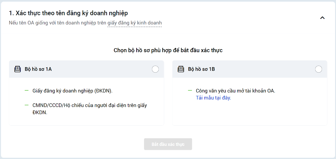Collapse section 1 with the chevron arrow
This screenshot has height=159, width=336.
pyautogui.click(x=322, y=18)
